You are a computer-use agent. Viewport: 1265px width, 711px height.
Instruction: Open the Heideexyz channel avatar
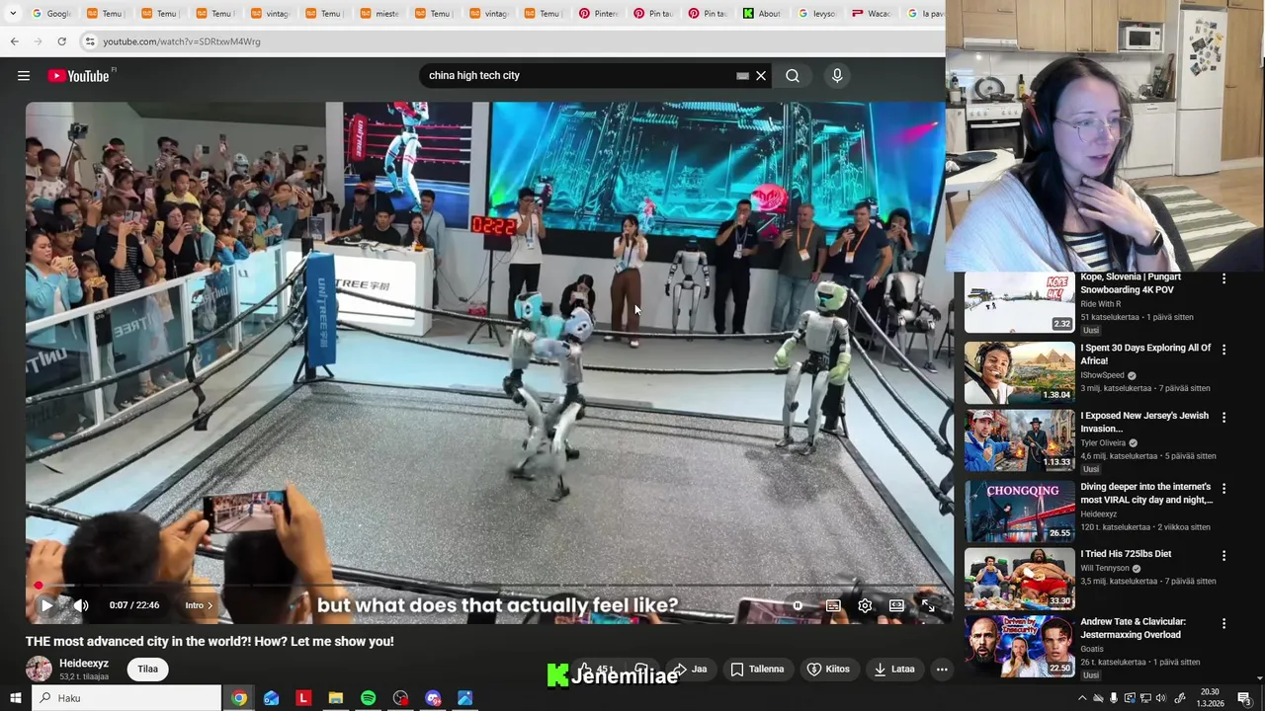(x=39, y=669)
